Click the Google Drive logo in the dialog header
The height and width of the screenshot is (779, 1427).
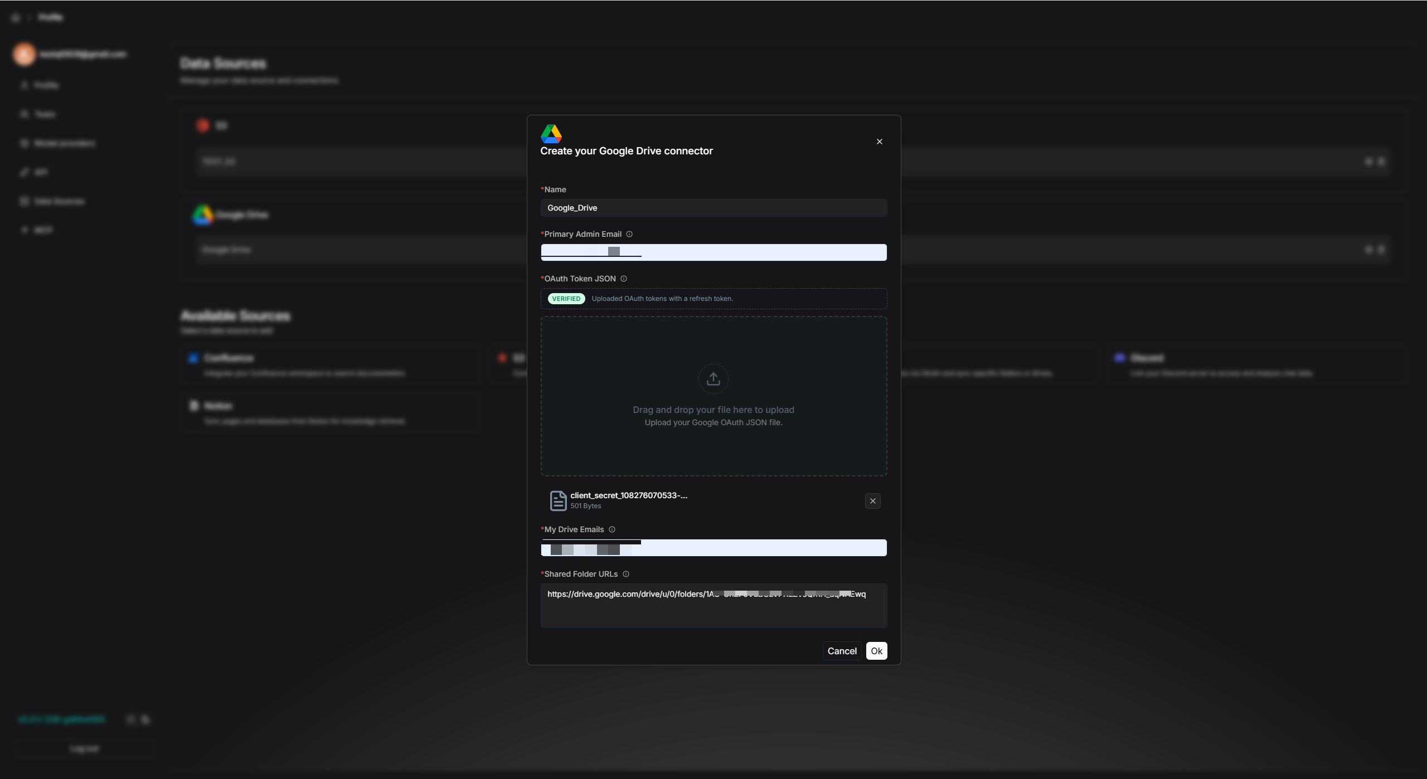pyautogui.click(x=551, y=134)
